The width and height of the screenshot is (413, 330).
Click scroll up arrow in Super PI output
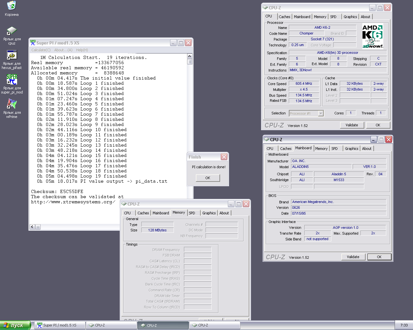(190, 56)
